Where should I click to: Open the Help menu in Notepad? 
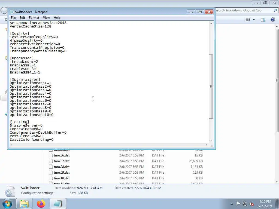pyautogui.click(x=57, y=18)
